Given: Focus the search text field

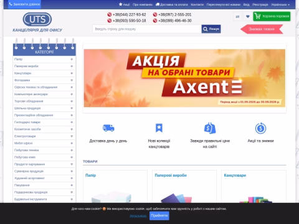Looking at the screenshot, I should point(147,29).
